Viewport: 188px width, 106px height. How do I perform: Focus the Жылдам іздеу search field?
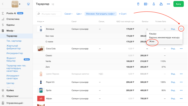tap(49, 14)
